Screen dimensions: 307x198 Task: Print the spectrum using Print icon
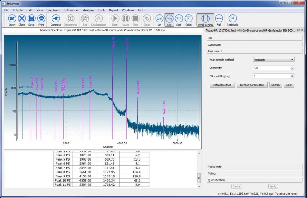point(41,19)
